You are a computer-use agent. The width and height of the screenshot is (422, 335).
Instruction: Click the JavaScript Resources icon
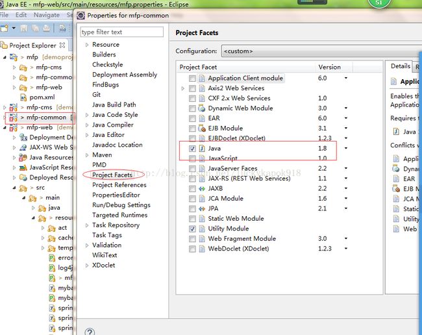click(23, 167)
